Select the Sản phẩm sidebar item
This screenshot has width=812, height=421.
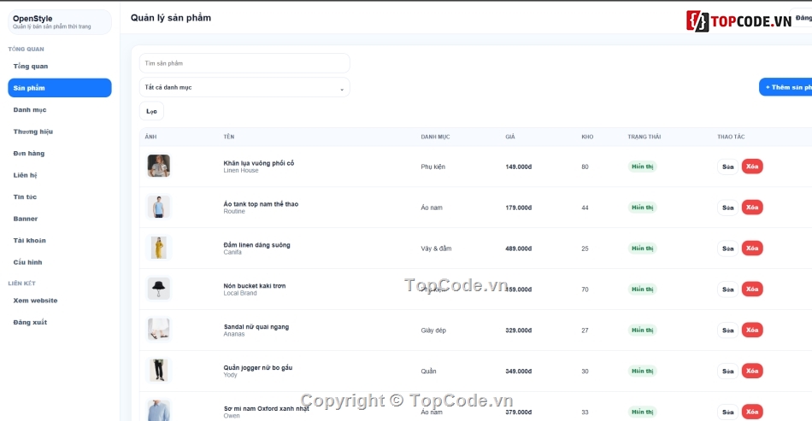(x=60, y=88)
